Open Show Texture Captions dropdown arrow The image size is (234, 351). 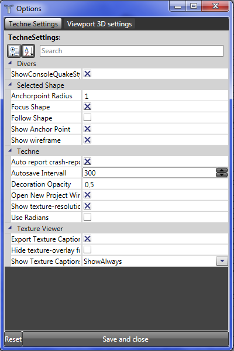222,261
